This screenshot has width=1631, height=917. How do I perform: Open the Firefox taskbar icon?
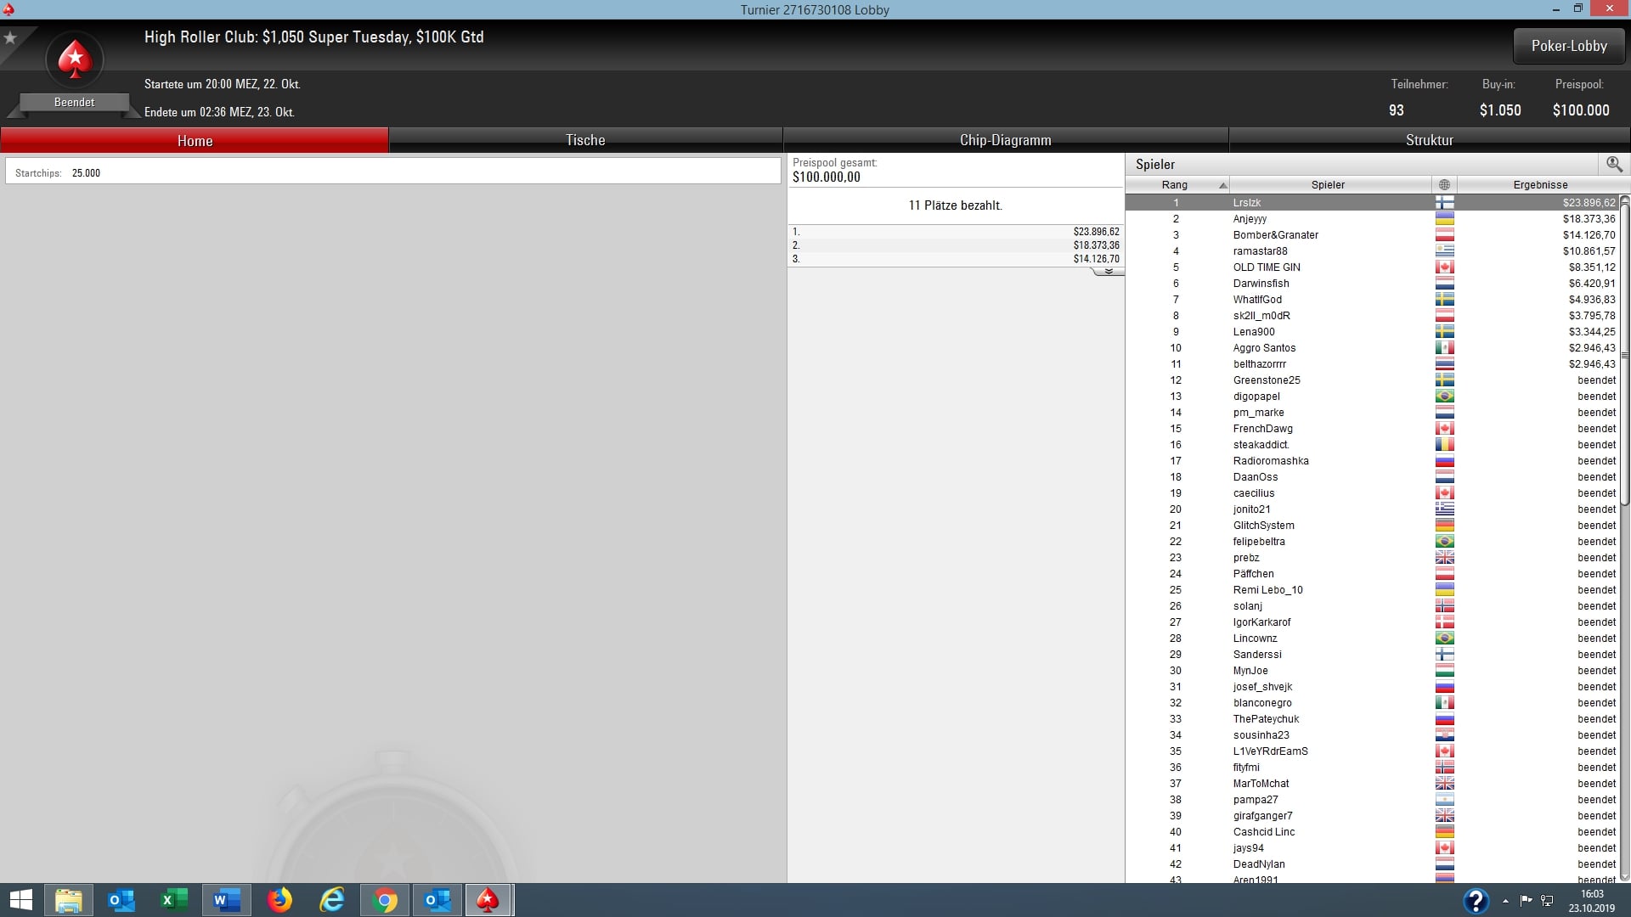pyautogui.click(x=279, y=900)
